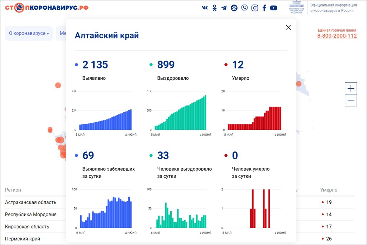
Task: Sort table by Умерло column header
Action: pyautogui.click(x=329, y=190)
